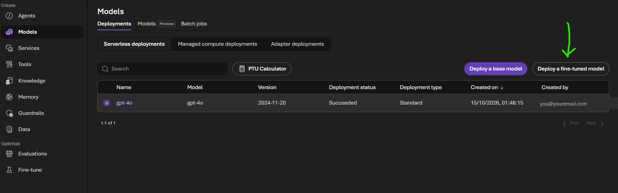Open Evaluations in the sidebar

(42, 154)
